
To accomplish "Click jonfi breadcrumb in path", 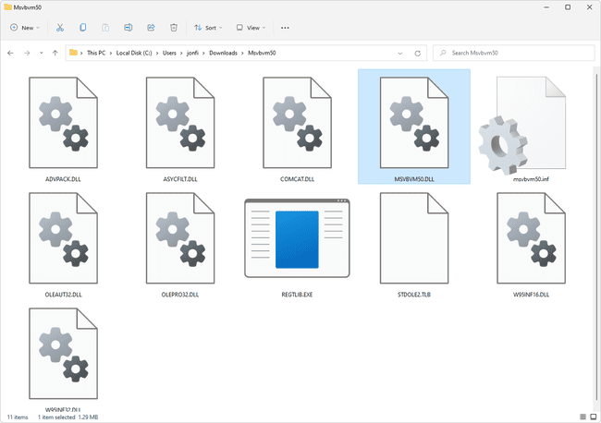I will pos(193,53).
